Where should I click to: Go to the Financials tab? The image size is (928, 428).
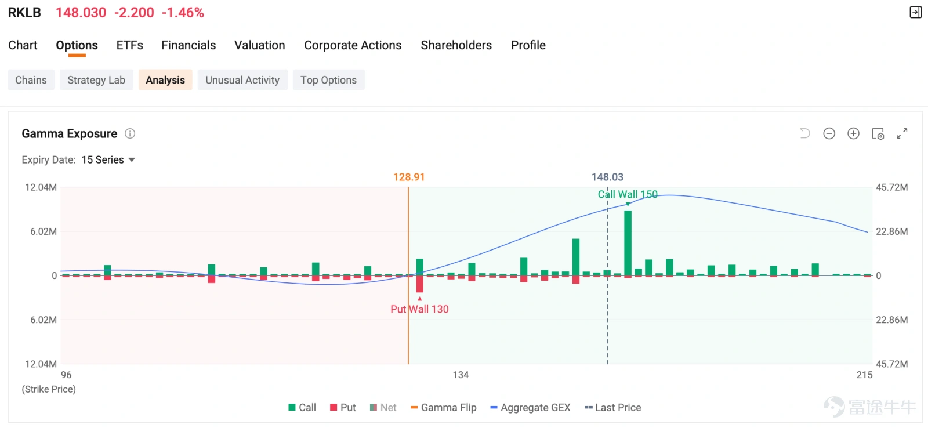[188, 45]
